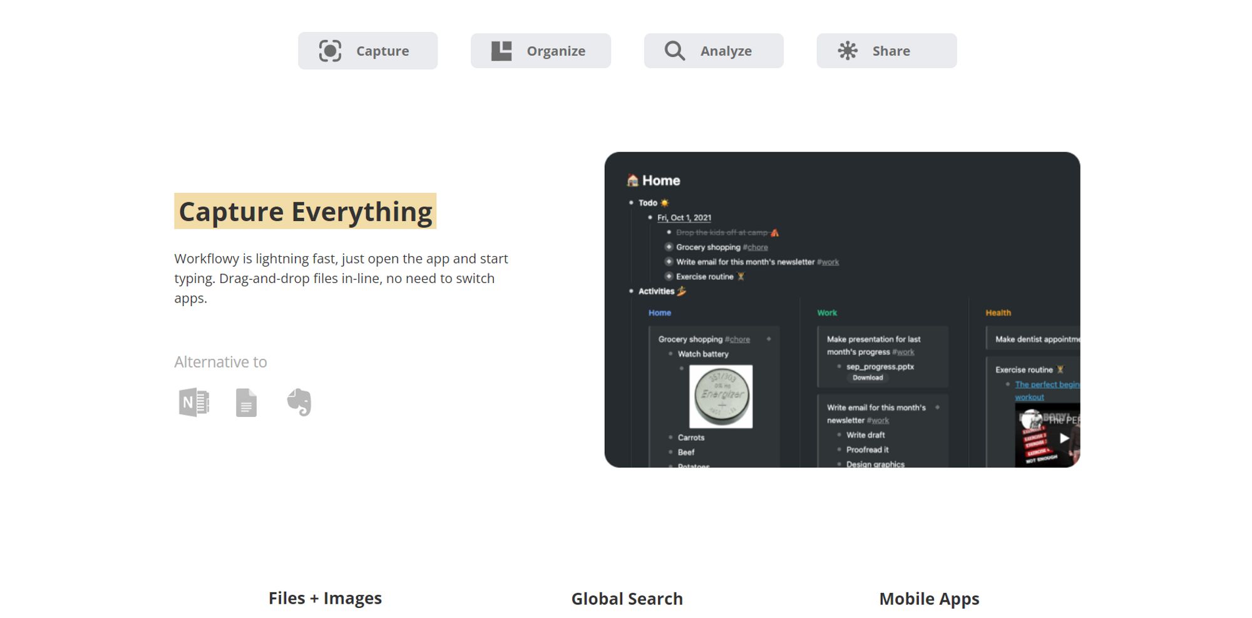Click diamond bullet beside Exercise routine in Todo list
This screenshot has width=1252, height=618.
tap(669, 277)
